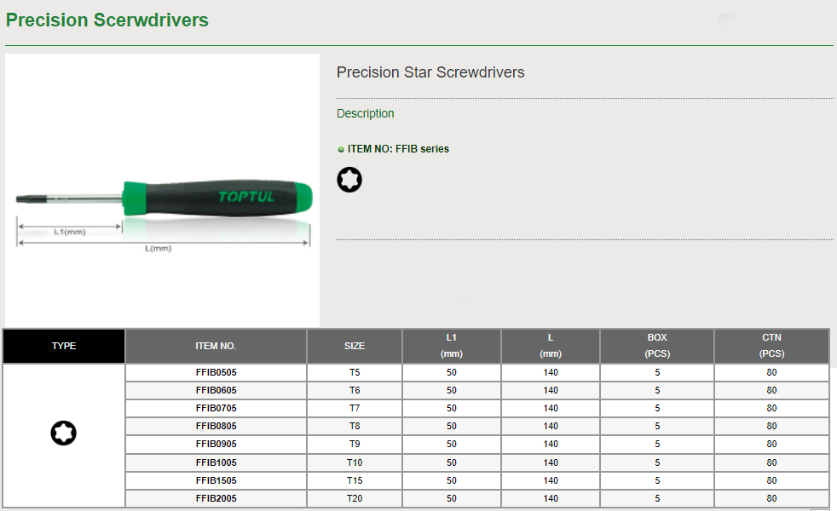Select item number FFIB2005
The height and width of the screenshot is (511, 837).
(216, 498)
